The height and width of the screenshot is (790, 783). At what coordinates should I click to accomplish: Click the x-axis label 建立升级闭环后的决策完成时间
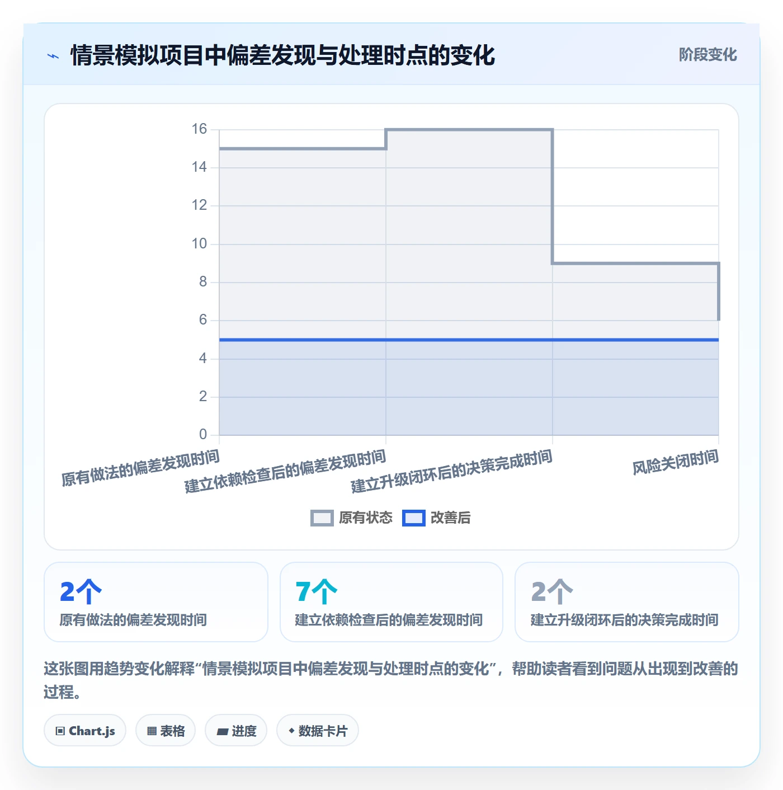tap(452, 471)
